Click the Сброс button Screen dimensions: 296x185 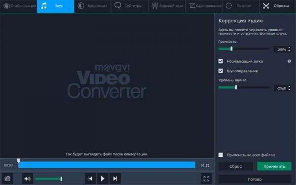[x=235, y=166]
